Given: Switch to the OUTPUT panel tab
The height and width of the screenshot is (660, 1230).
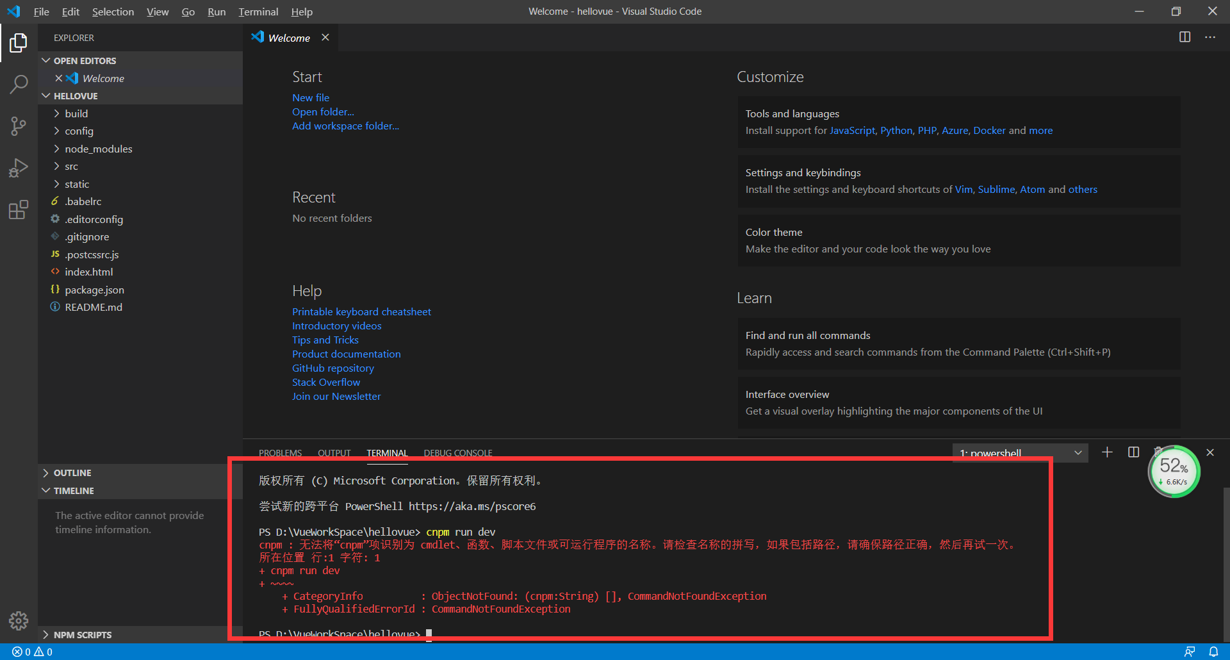Looking at the screenshot, I should pos(334,453).
